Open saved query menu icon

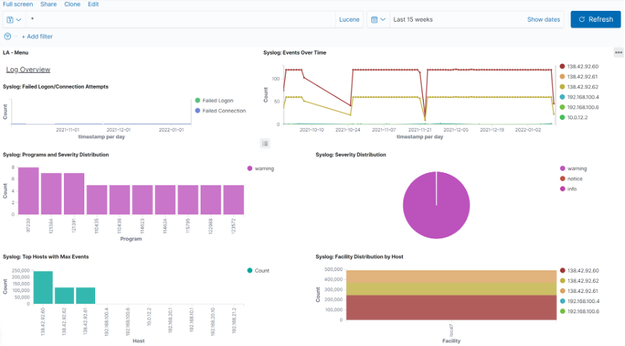pyautogui.click(x=14, y=20)
